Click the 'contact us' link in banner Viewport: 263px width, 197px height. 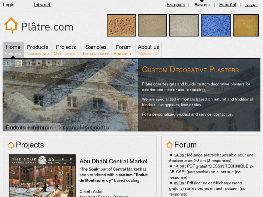point(222,114)
